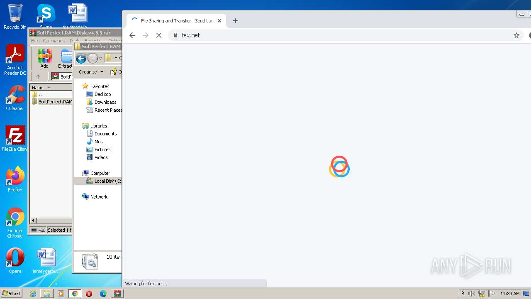Stop loading the fex.net page
531x299 pixels.
click(158, 35)
